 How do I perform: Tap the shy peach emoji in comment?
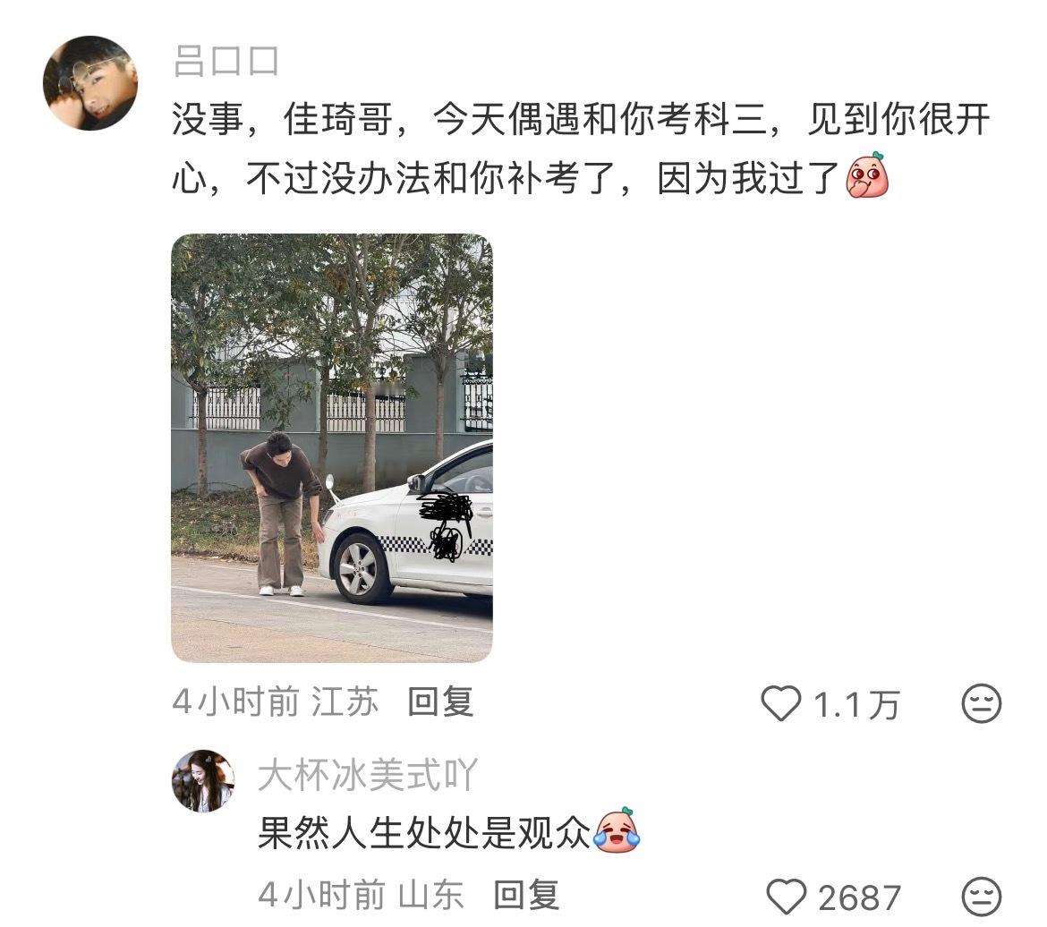point(867,175)
